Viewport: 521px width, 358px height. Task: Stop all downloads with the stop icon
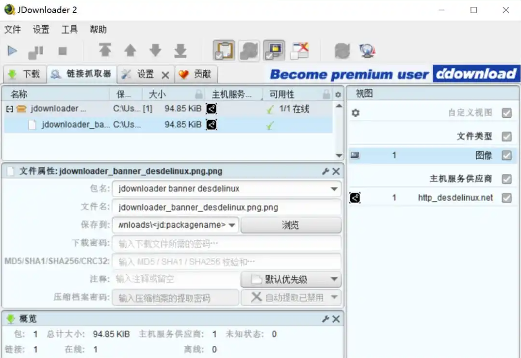63,51
